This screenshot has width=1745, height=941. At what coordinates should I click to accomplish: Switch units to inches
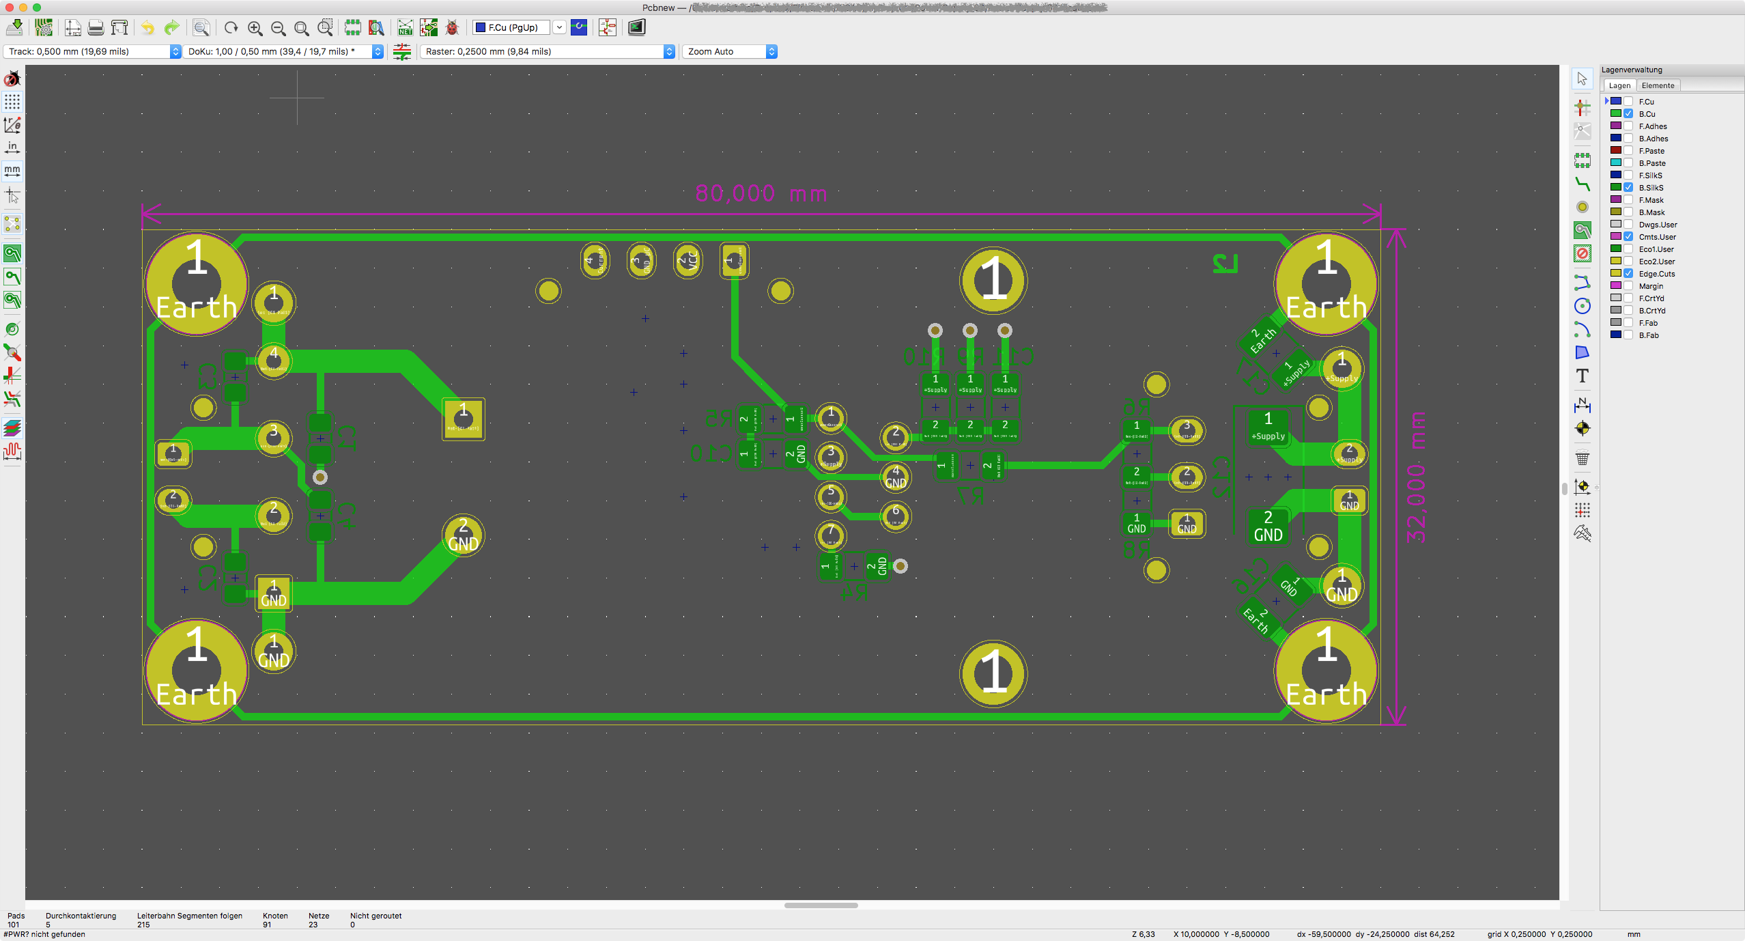pos(12,147)
